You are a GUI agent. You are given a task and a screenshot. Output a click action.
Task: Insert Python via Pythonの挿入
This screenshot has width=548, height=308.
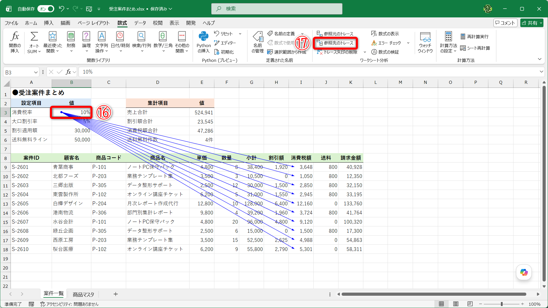[x=204, y=42]
